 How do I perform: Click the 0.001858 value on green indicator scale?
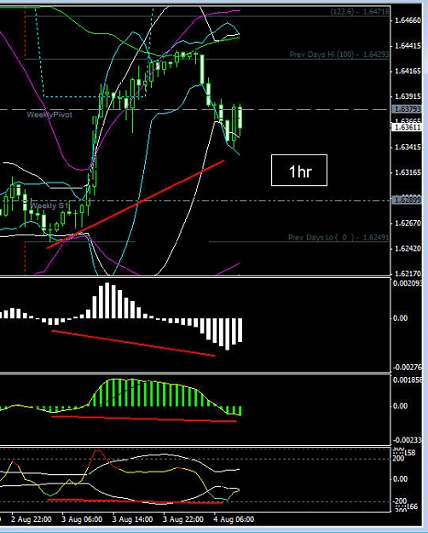(x=408, y=380)
